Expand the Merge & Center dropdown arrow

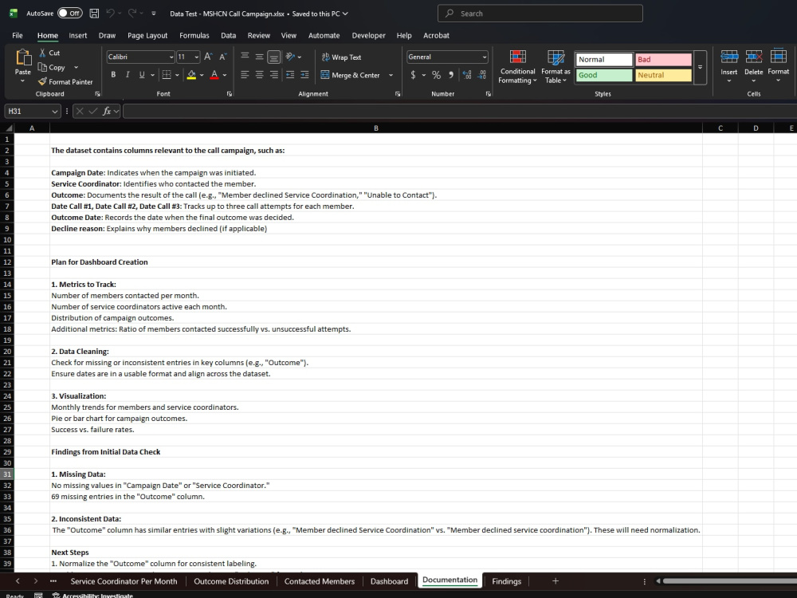pos(391,75)
